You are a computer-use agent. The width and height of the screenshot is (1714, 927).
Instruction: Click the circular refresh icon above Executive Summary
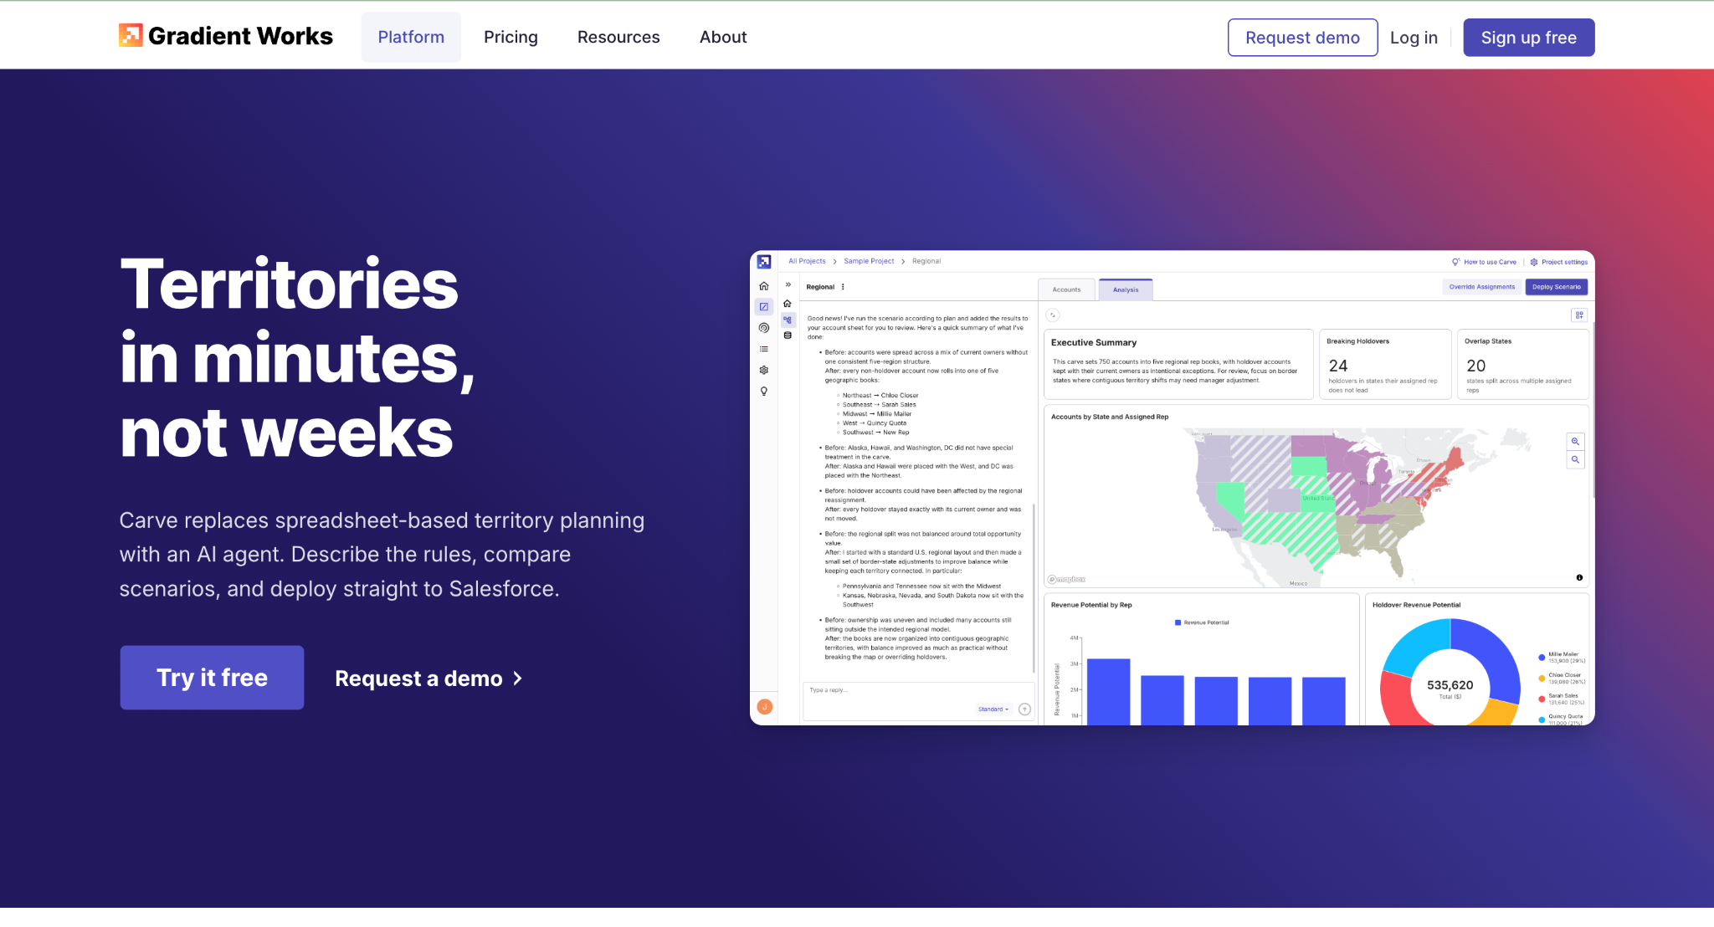point(1053,315)
